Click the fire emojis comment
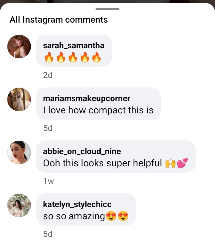215x244 pixels. click(x=73, y=57)
